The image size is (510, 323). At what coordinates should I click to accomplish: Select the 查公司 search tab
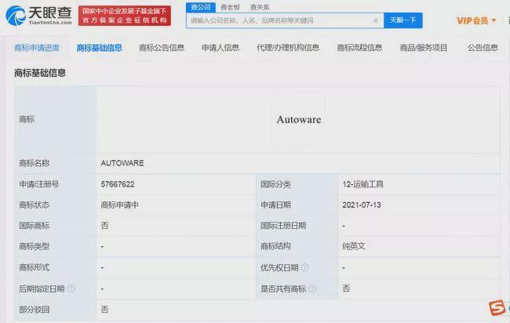[x=201, y=7]
